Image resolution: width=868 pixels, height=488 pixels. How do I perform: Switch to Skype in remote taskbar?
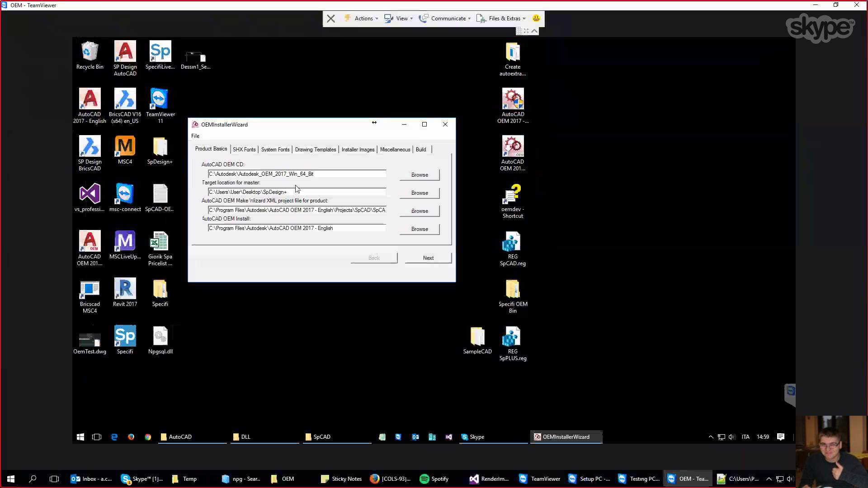coord(494,437)
